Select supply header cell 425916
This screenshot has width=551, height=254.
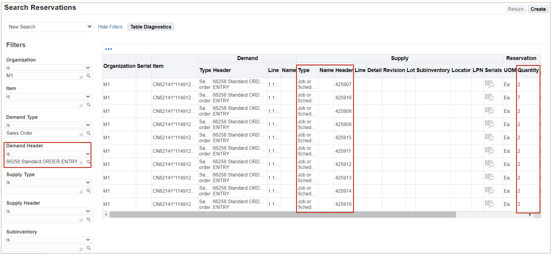343,97
